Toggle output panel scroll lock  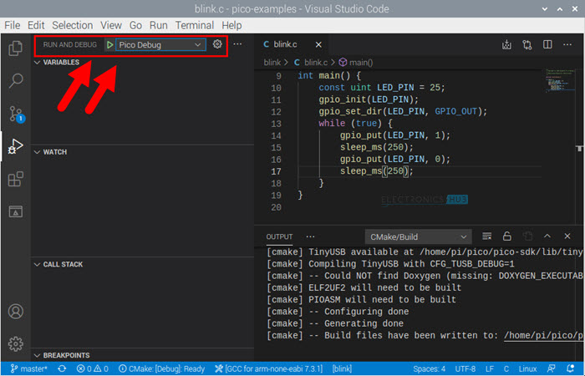click(506, 236)
